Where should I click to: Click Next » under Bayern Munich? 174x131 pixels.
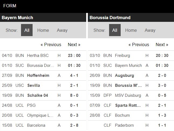74,44
